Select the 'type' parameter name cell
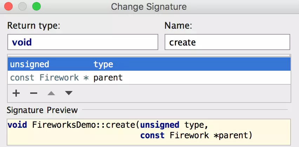The image size is (299, 147). [103, 64]
